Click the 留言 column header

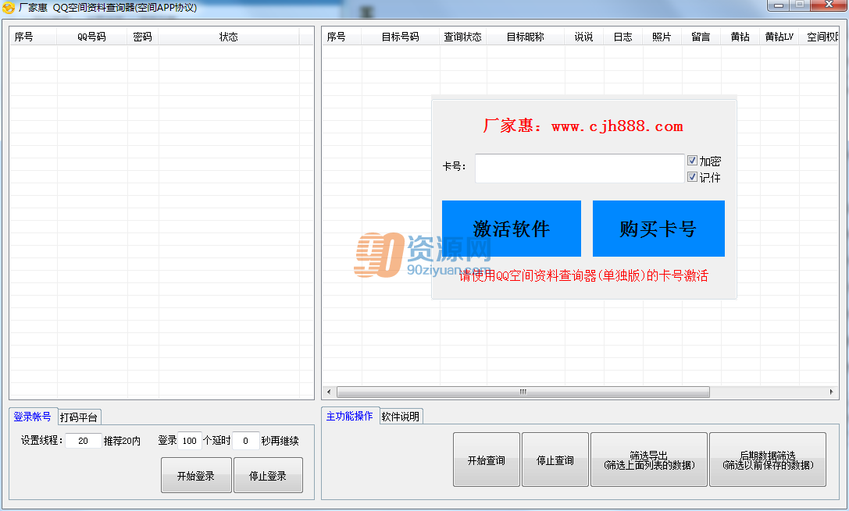tap(701, 37)
